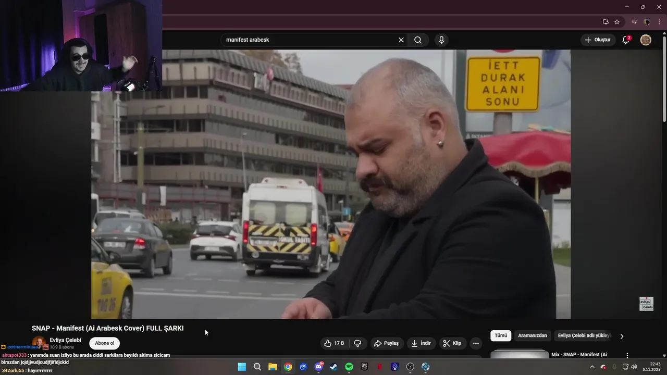This screenshot has width=667, height=375.
Task: Open Steam from the taskbar
Action: pos(333,367)
